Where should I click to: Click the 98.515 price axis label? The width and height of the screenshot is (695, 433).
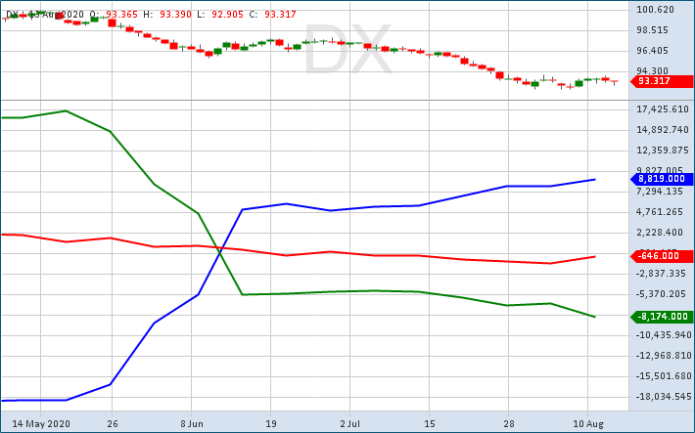click(652, 30)
